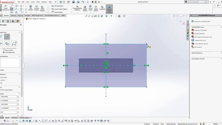Switch to the Evaluate tab
222x125 pixels.
[27, 15]
